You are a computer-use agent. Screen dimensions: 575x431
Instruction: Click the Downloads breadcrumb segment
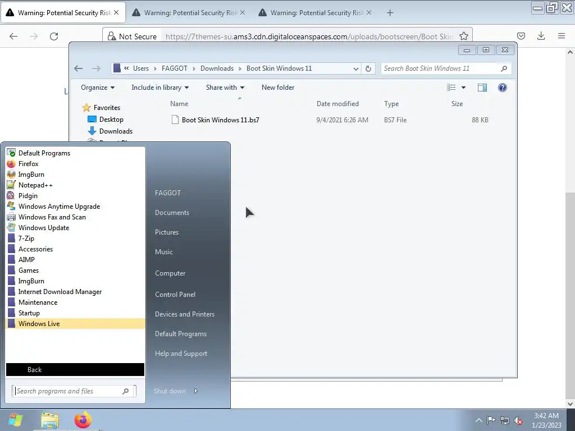click(x=217, y=68)
